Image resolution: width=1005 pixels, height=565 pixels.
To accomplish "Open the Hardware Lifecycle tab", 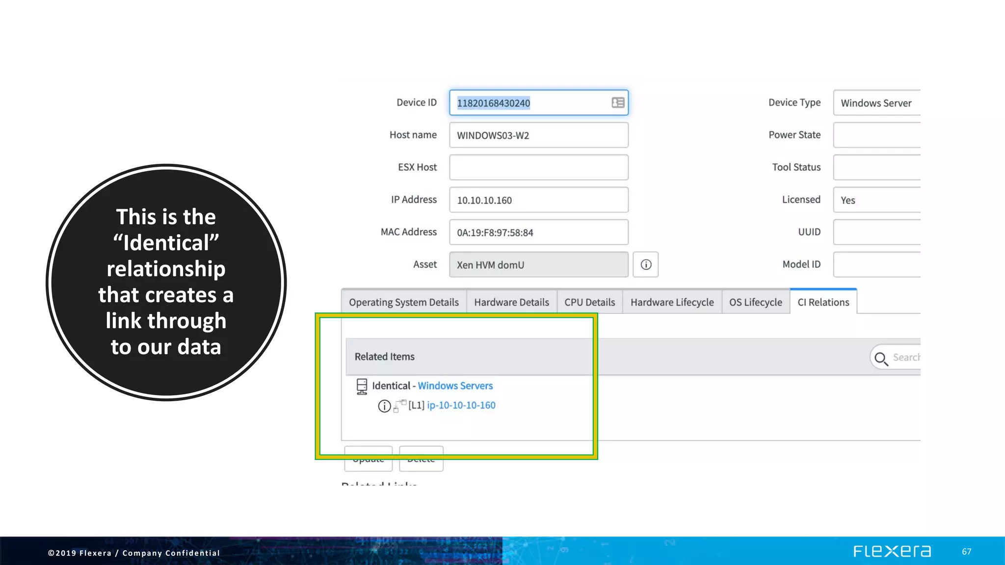I will [672, 302].
